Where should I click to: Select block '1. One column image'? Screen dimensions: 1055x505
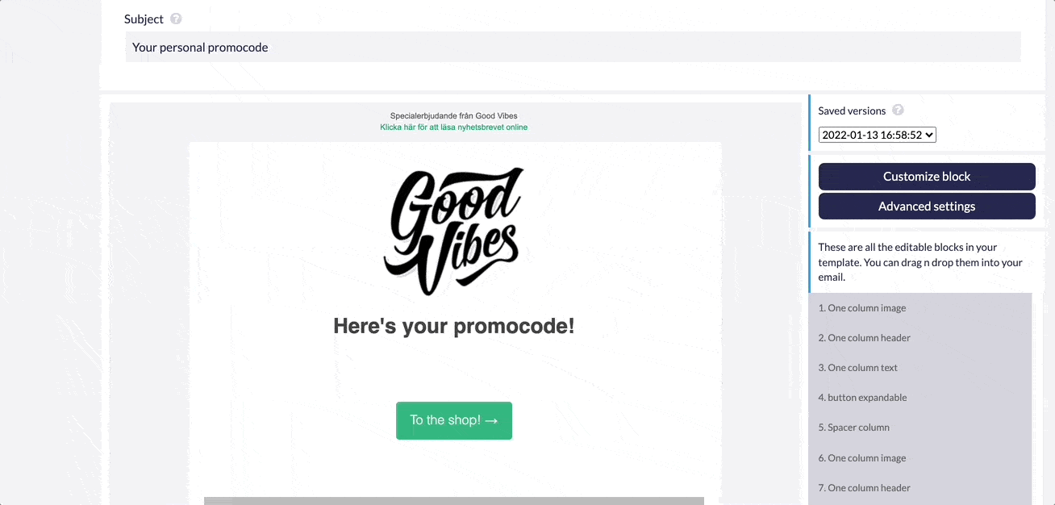861,308
